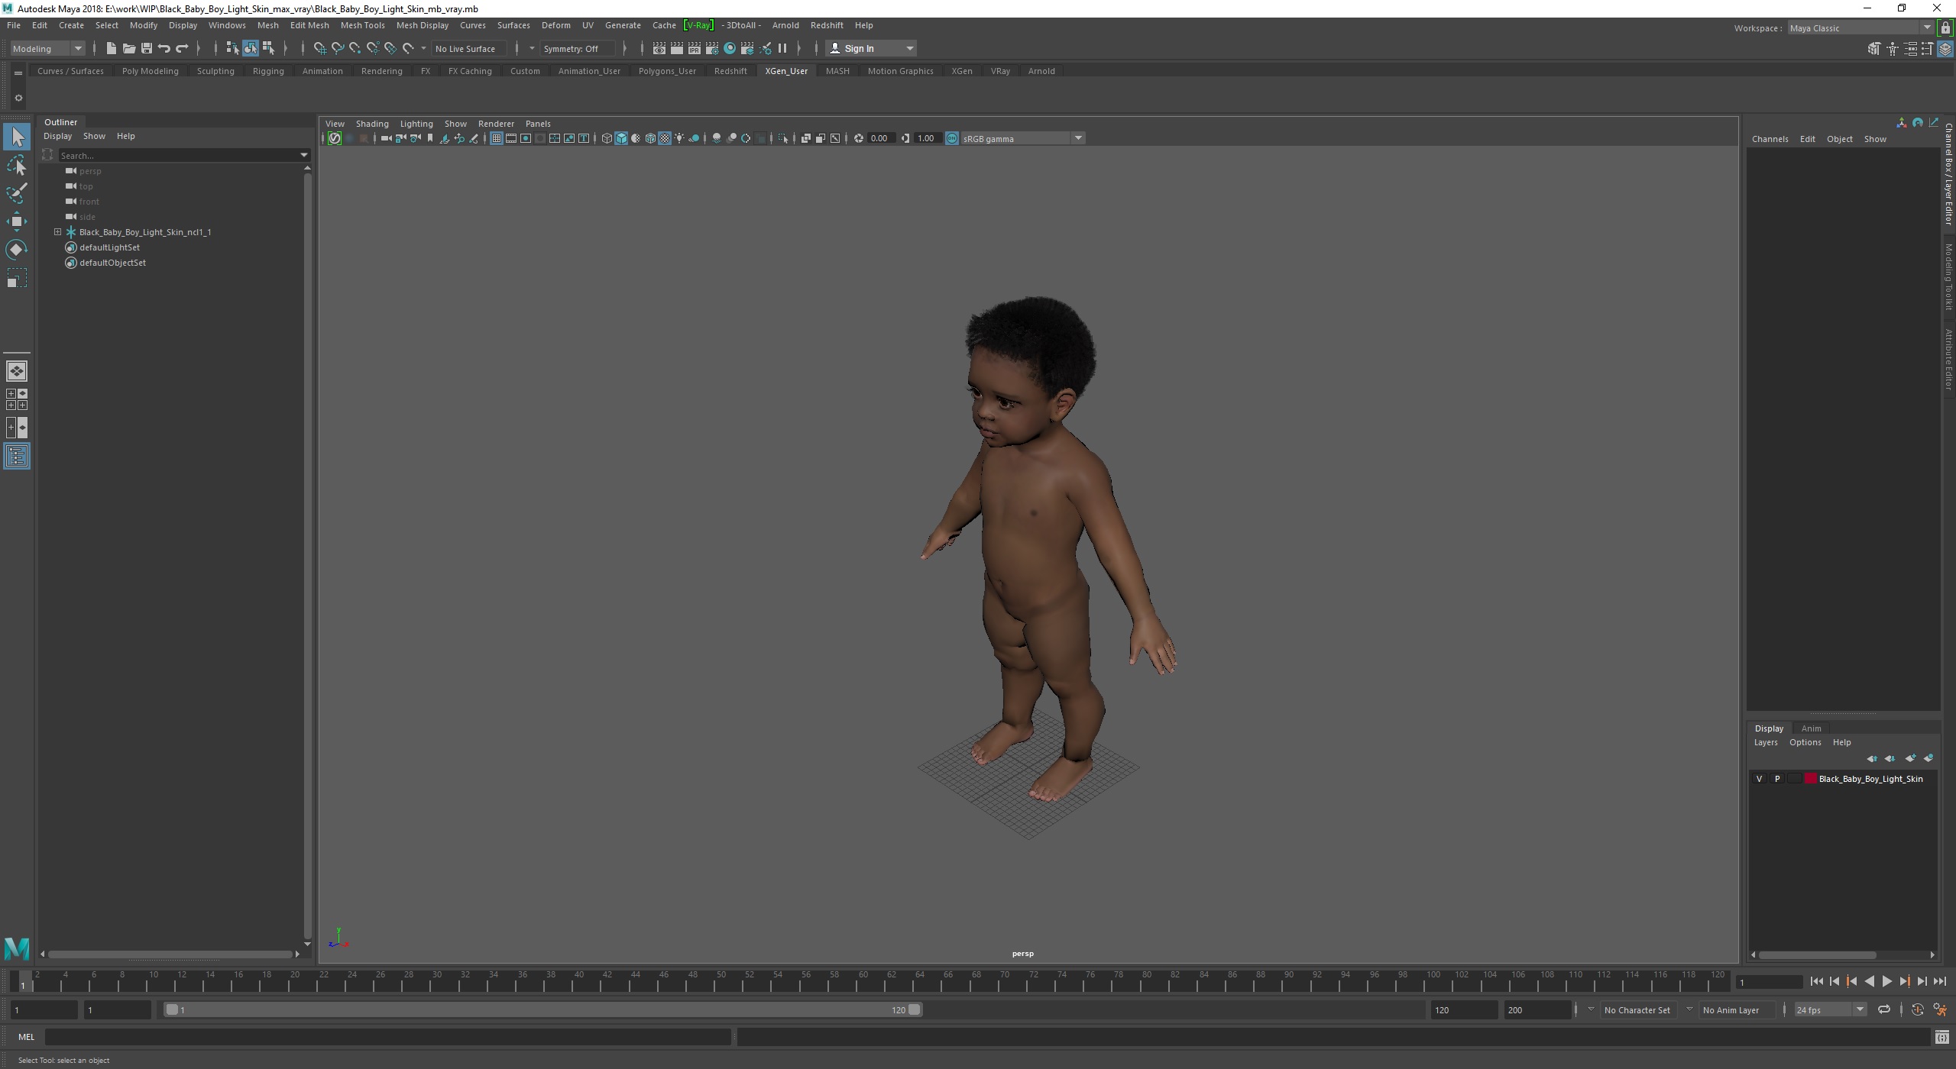Open the Outliner search filter dropdown
This screenshot has width=1956, height=1069.
(x=304, y=155)
